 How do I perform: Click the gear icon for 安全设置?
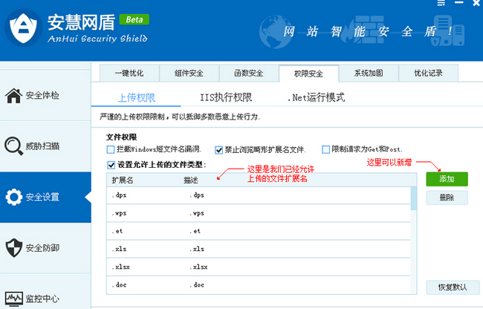[14, 197]
